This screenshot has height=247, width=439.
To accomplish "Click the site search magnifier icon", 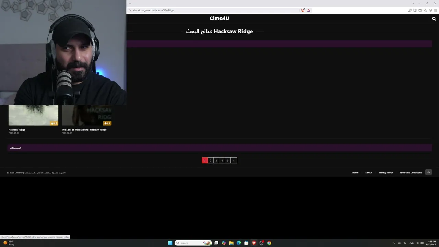I will [x=434, y=19].
